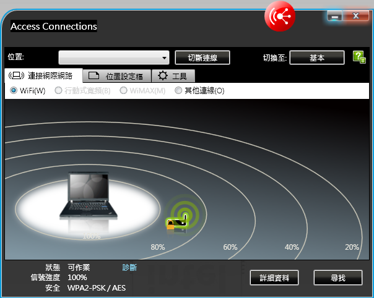Click the WPA2-PSK / AES security text
Screen dimensions: 374x298
pyautogui.click(x=97, y=287)
